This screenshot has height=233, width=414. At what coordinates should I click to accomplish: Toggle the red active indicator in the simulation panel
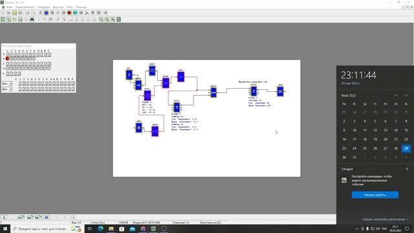coord(7,59)
